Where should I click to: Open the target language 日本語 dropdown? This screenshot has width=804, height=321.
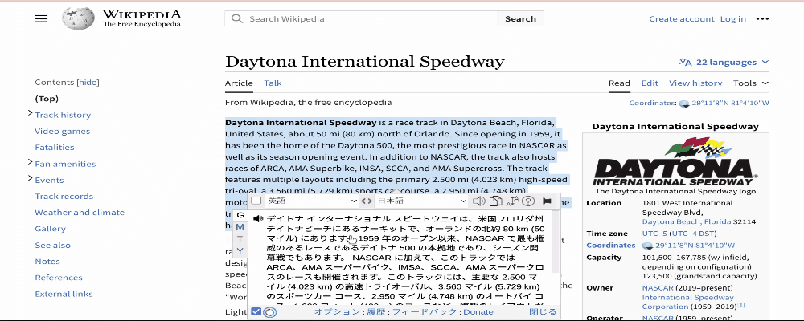click(420, 201)
